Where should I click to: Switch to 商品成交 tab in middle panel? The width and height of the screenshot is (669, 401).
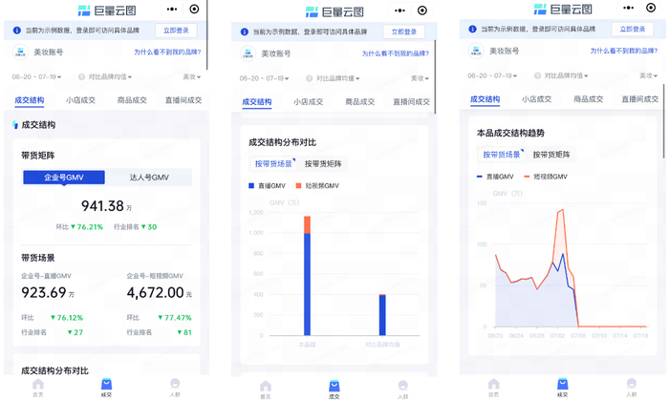coord(359,102)
